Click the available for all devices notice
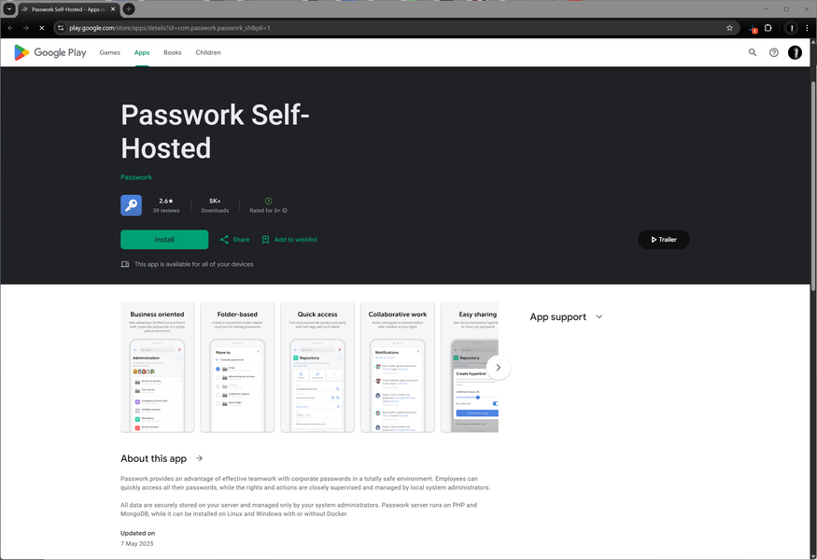 point(188,264)
